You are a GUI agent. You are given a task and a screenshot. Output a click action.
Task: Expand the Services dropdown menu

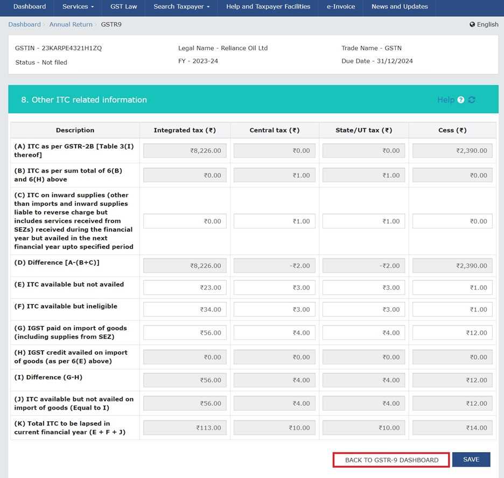78,6
